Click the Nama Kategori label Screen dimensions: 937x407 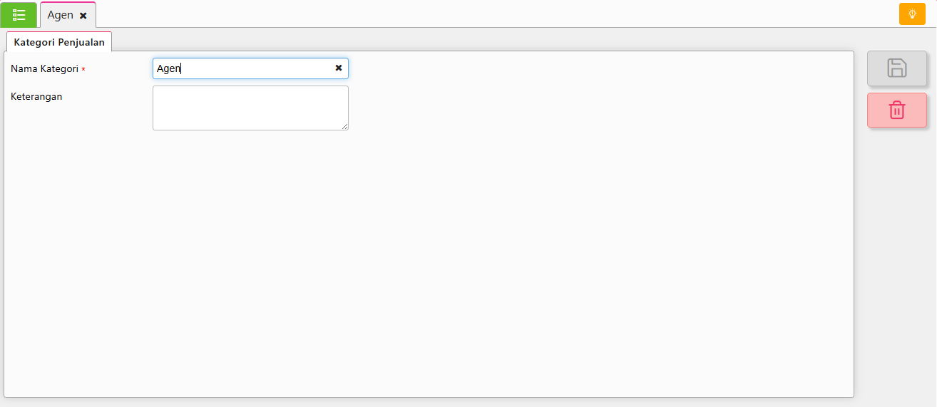44,69
